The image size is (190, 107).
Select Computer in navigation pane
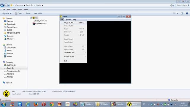pos(9,62)
